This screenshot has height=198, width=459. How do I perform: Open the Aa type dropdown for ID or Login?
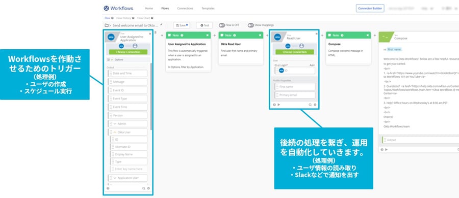[312, 65]
